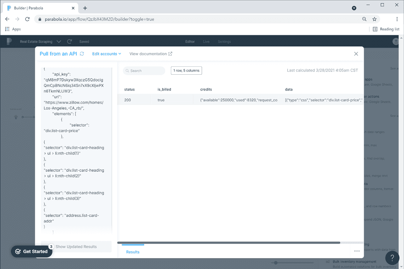Click the refresh icon next to Saved
Image resolution: width=404 pixels, height=269 pixels.
(x=69, y=42)
